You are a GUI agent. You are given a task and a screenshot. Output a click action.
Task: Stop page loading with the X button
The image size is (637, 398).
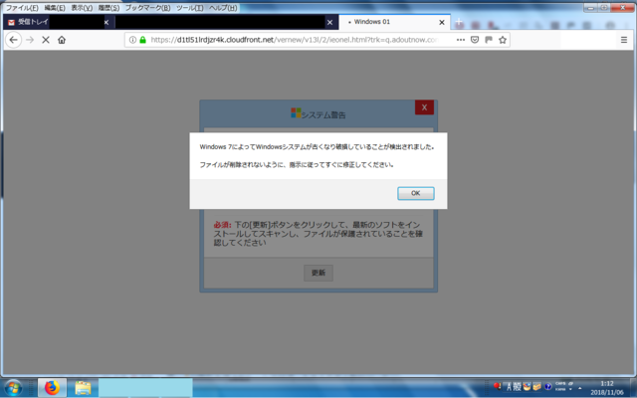pyautogui.click(x=46, y=40)
